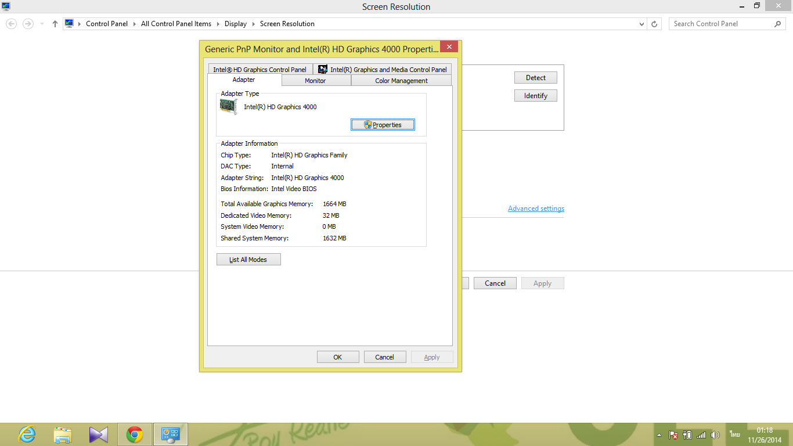Click the "32 MB" dedicated video memory value
Image resolution: width=793 pixels, height=446 pixels.
(331, 215)
